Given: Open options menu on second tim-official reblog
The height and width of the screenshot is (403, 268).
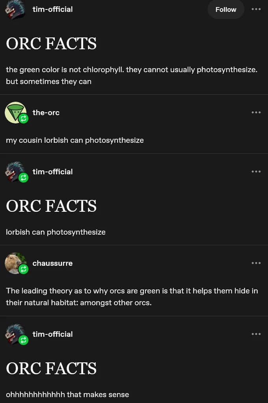Looking at the screenshot, I should (x=256, y=172).
